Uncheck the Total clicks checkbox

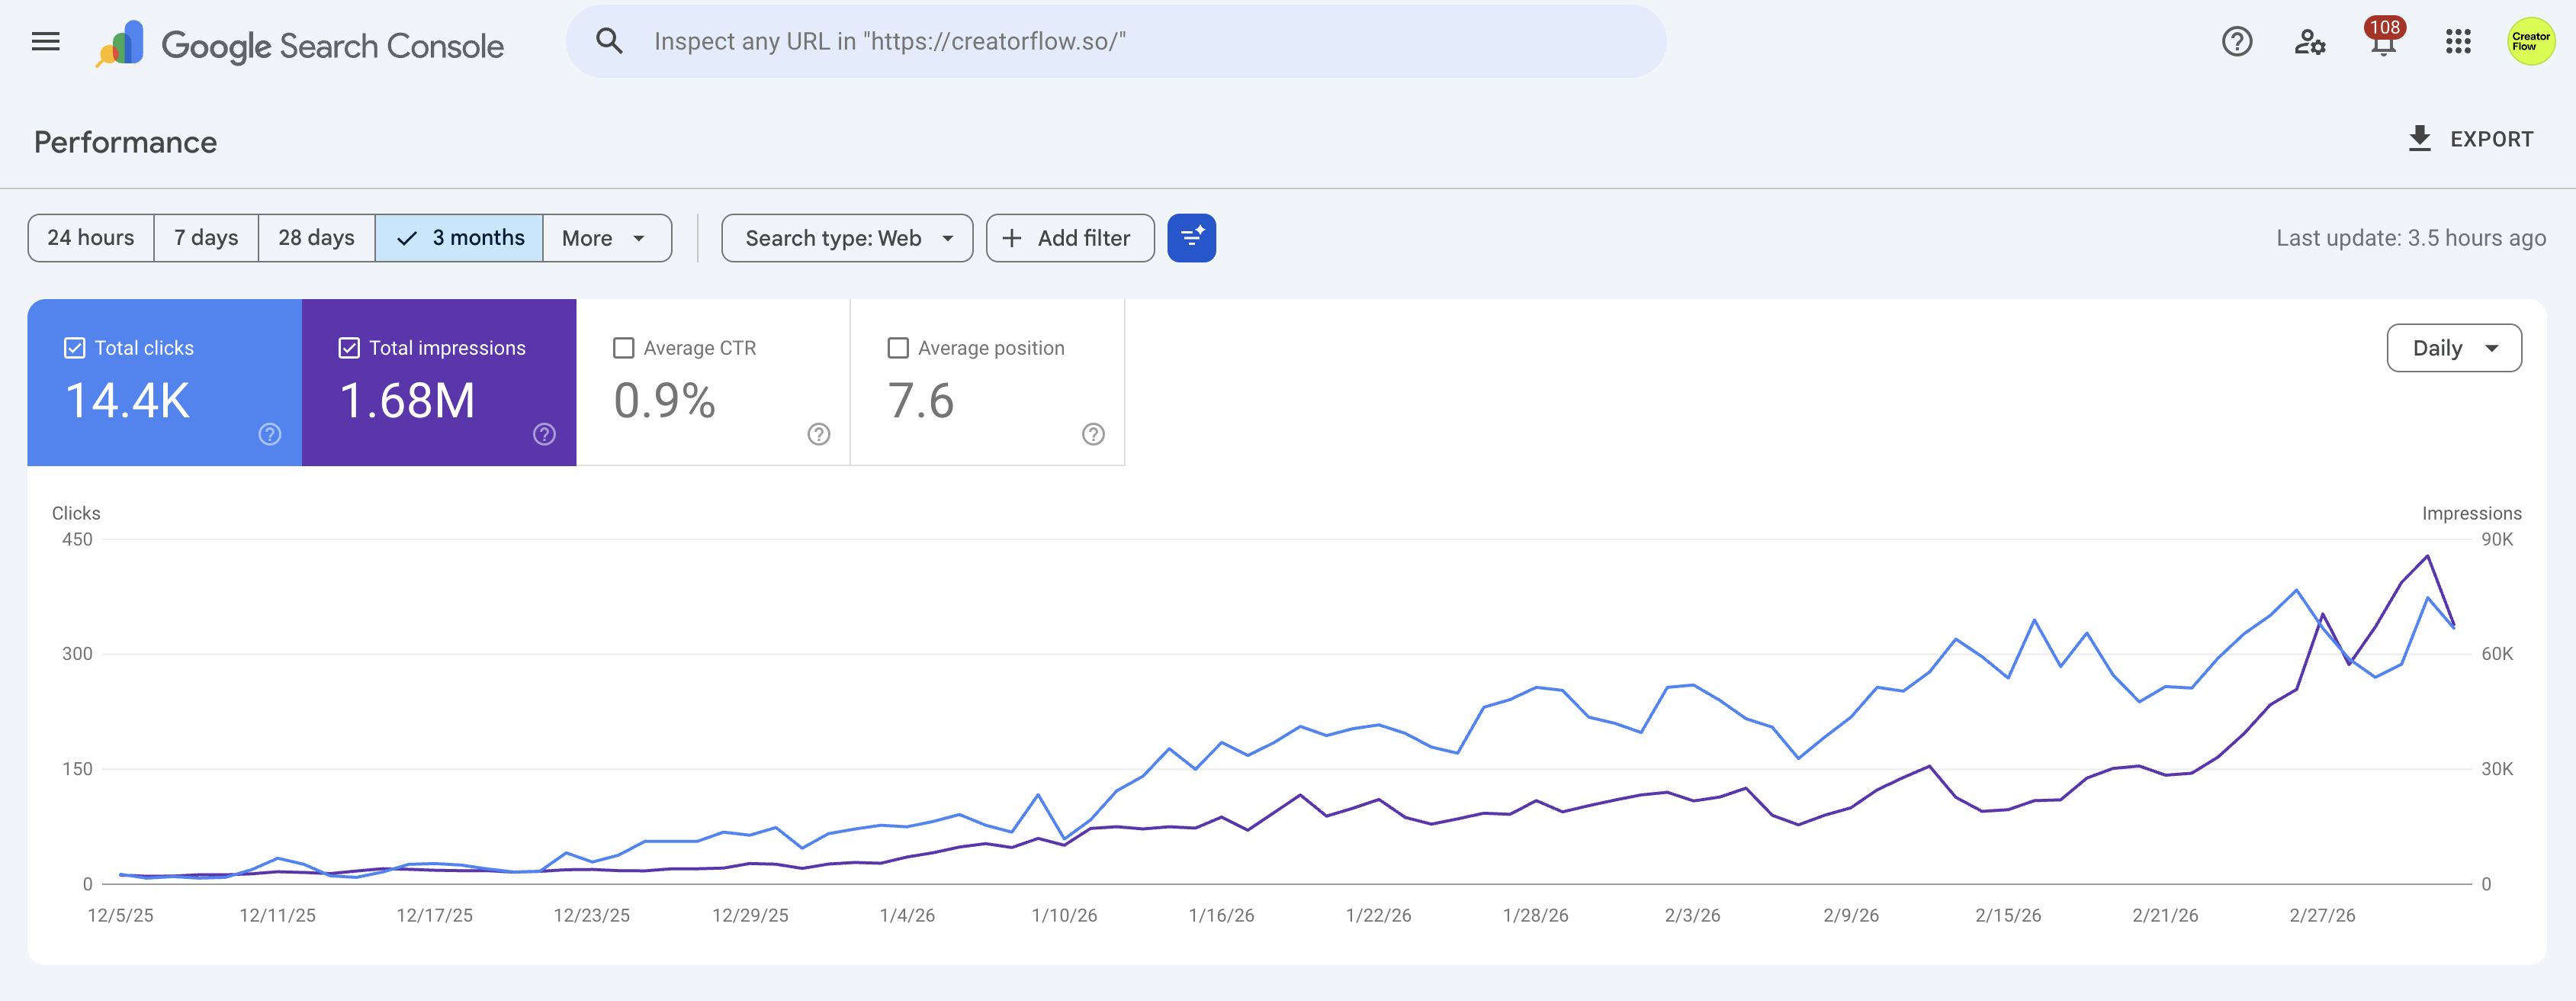coord(75,348)
